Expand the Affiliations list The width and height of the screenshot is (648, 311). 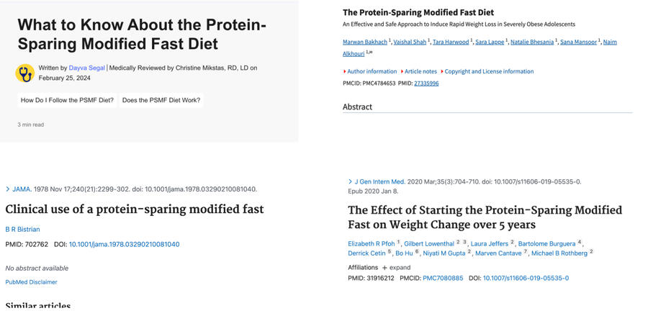tap(395, 268)
